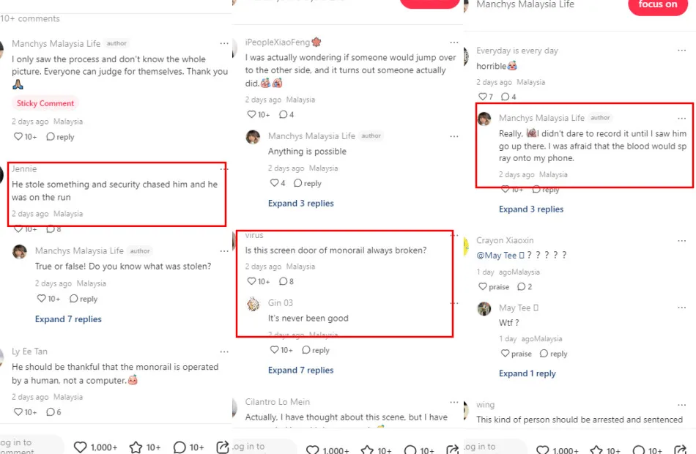Click the red 'focus on' follow button
This screenshot has width=696, height=454.
657,5
